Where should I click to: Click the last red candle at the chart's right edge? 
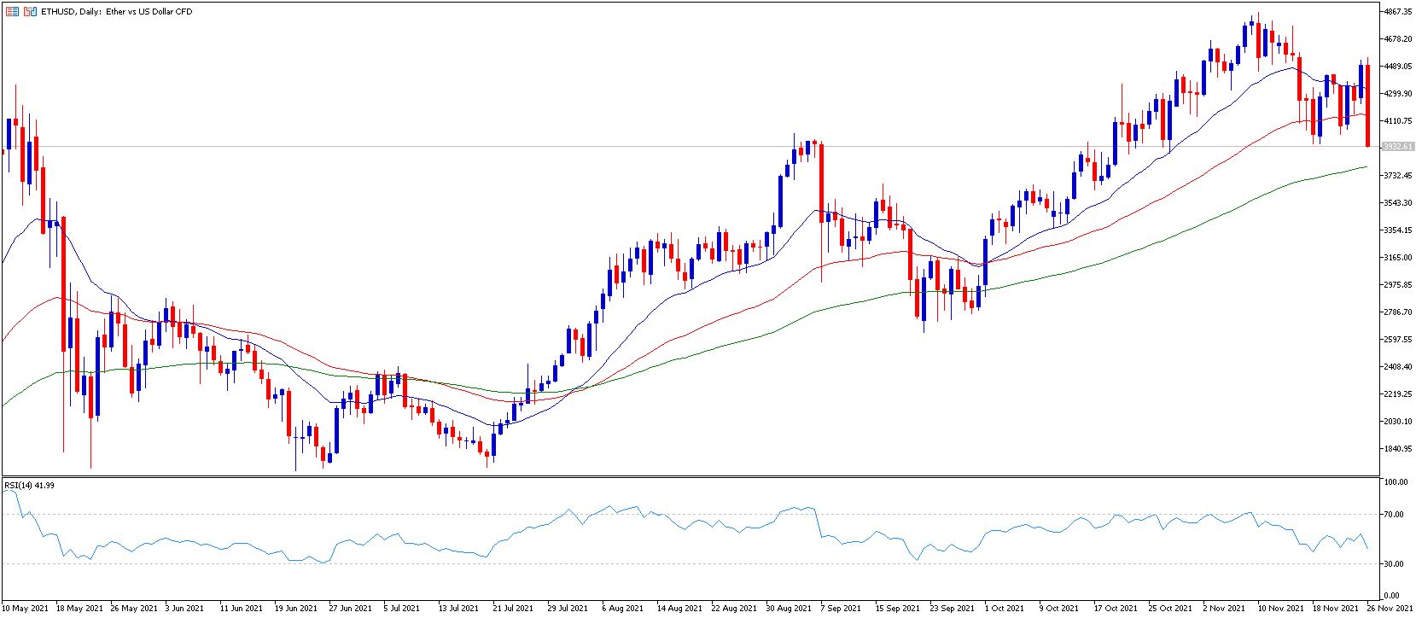[1368, 103]
